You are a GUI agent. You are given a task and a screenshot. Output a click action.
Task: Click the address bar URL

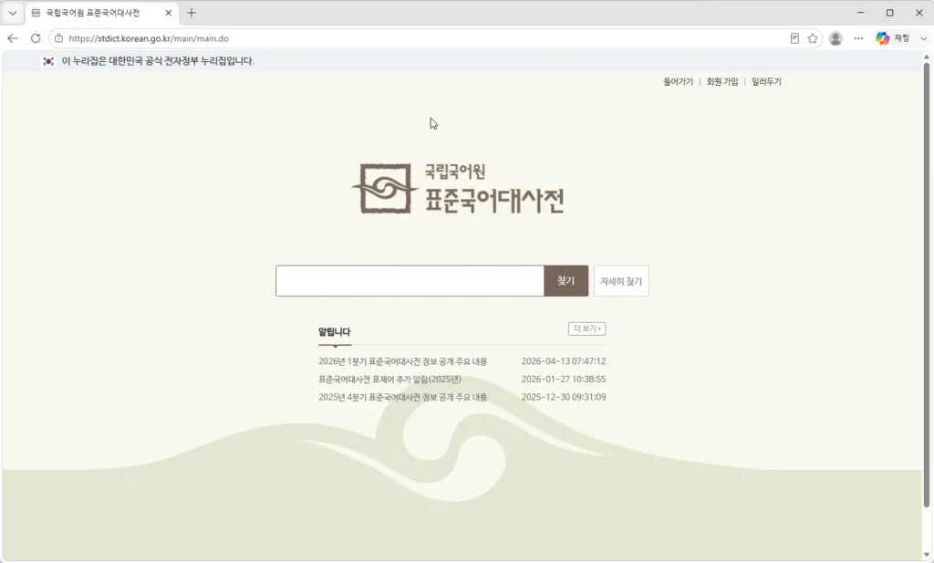(x=149, y=38)
